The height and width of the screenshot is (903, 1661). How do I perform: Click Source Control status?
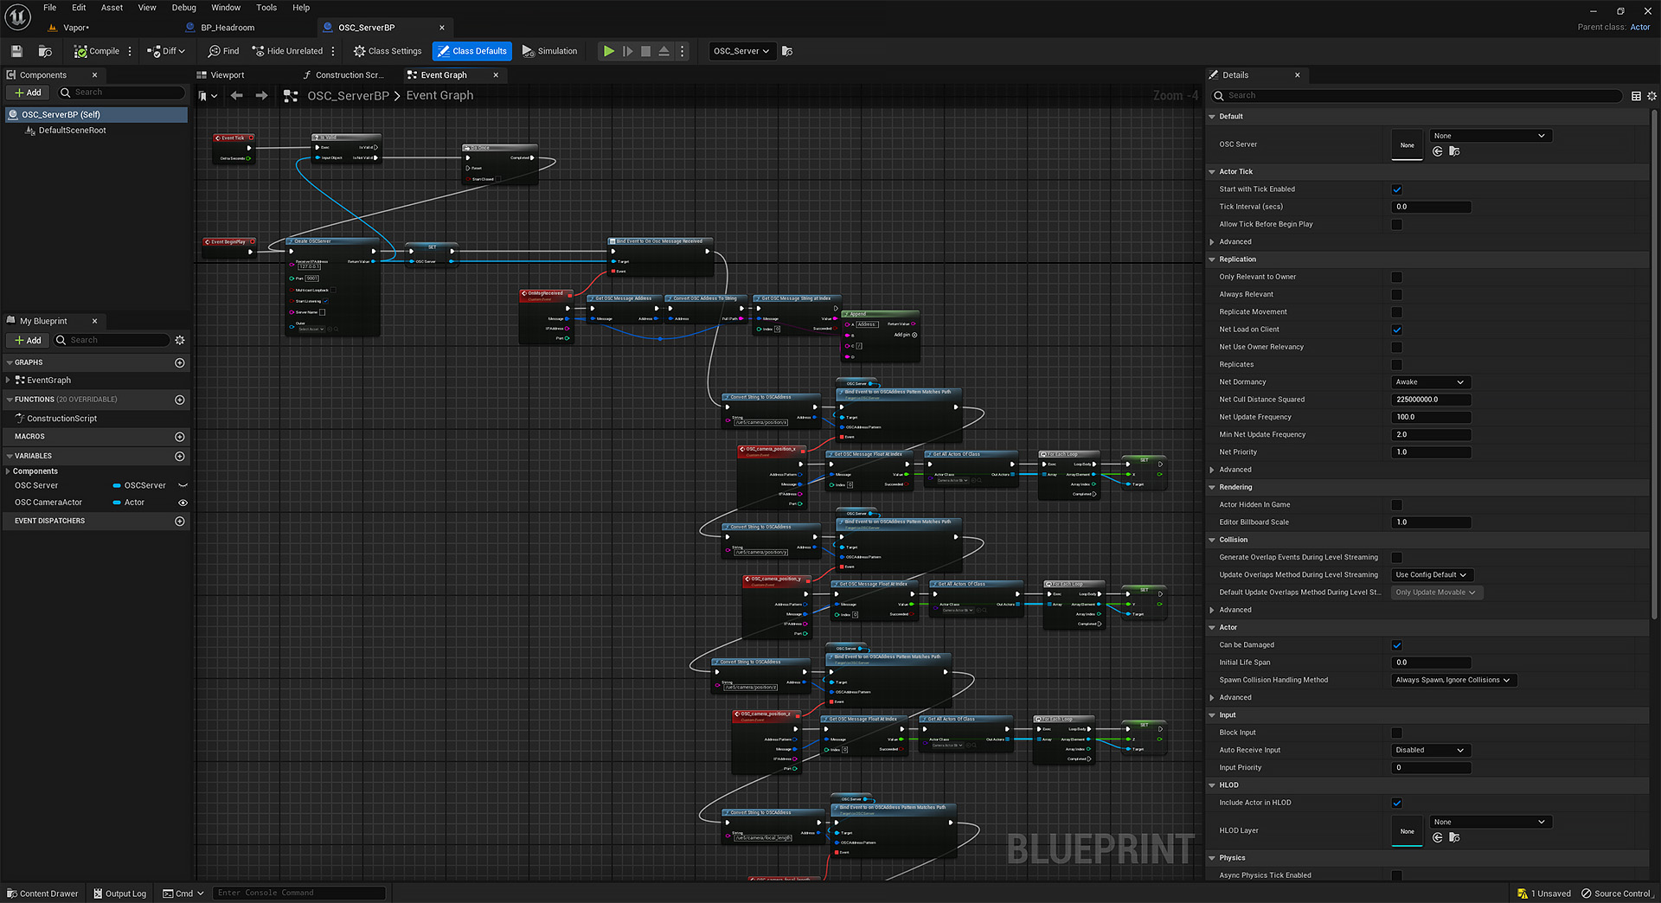click(1616, 893)
